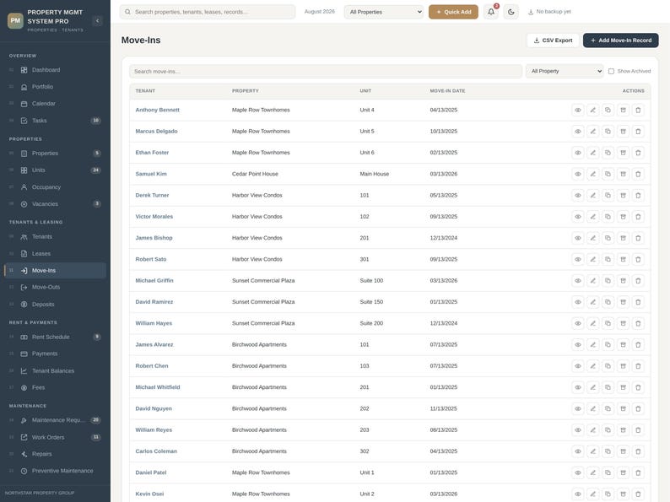Go to Deposits page
670x502 pixels.
point(55,305)
